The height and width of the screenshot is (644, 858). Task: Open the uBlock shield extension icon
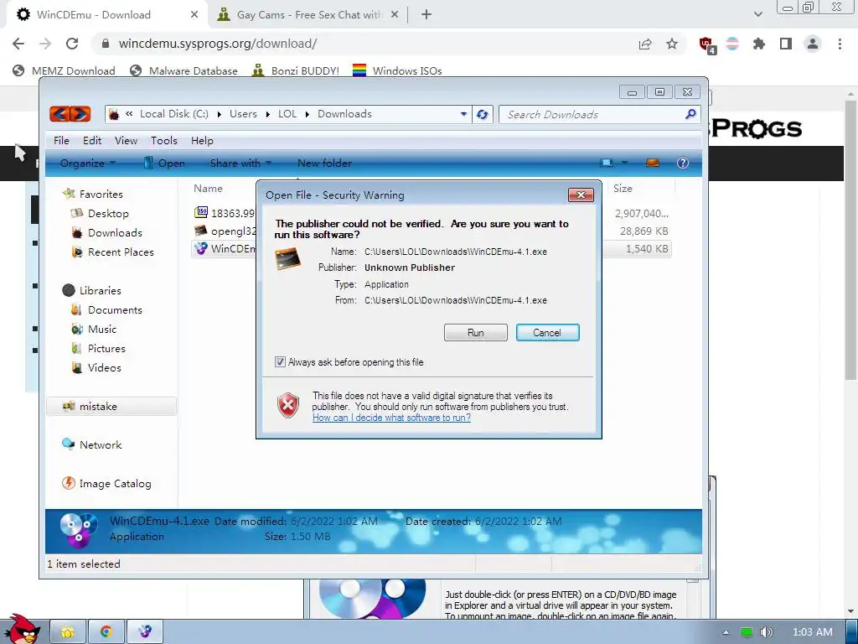point(707,44)
